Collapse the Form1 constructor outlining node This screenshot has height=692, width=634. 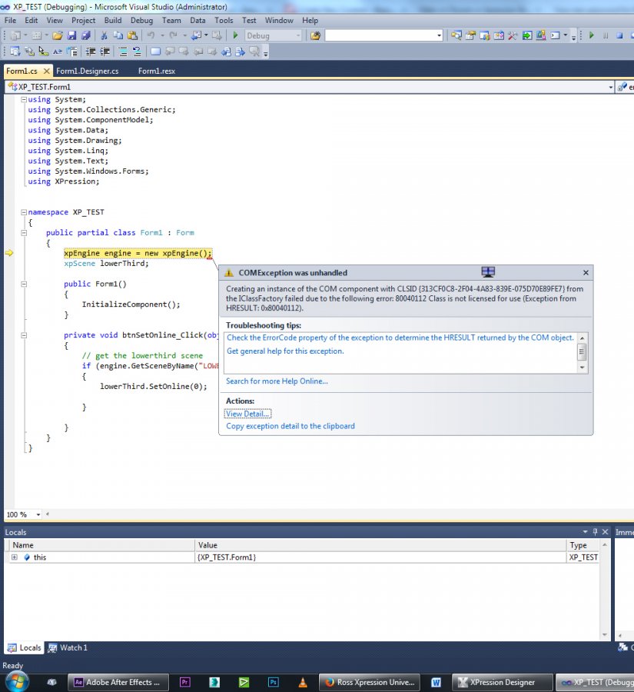(x=23, y=284)
